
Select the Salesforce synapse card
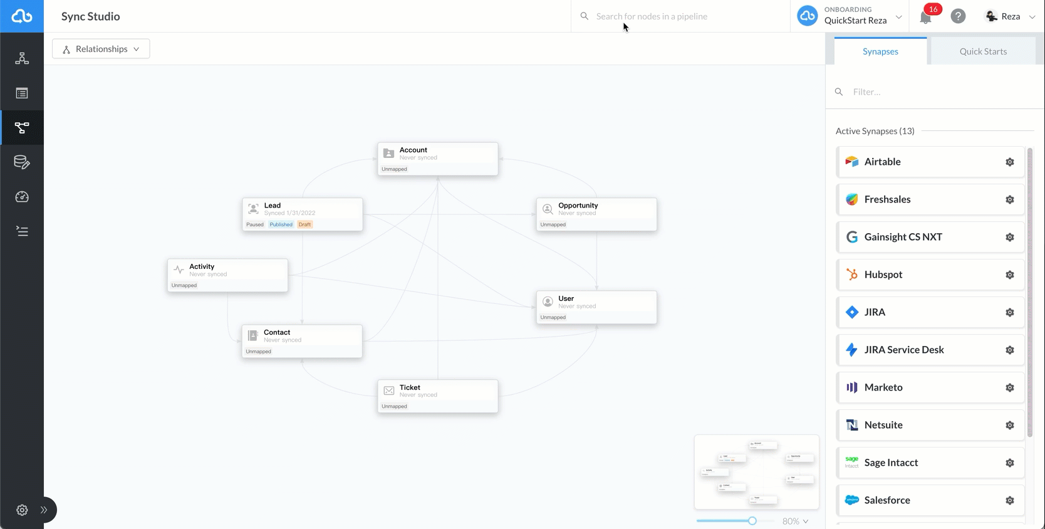pyautogui.click(x=930, y=500)
